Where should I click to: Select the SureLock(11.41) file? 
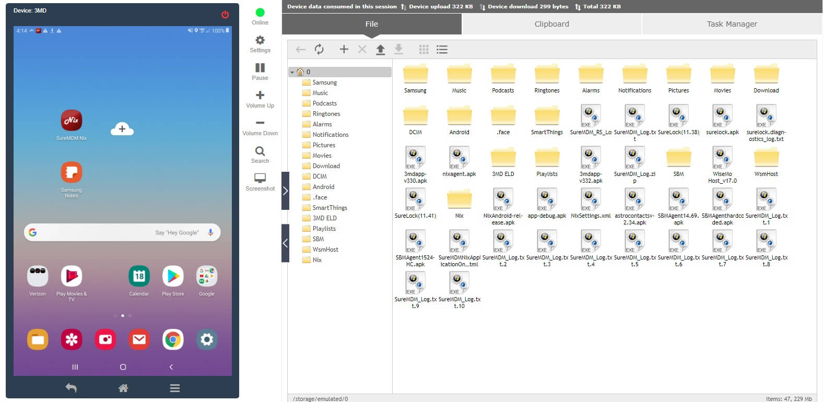[416, 204]
